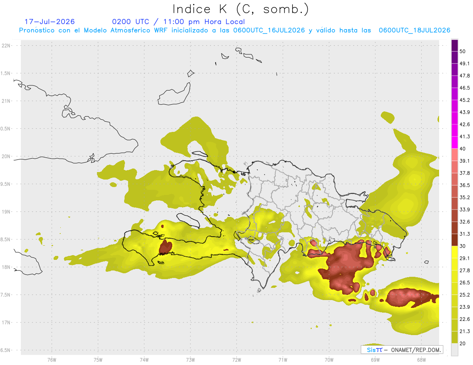Click the colorbar label '23.9'
The width and height of the screenshot is (473, 365).
pyautogui.click(x=465, y=307)
